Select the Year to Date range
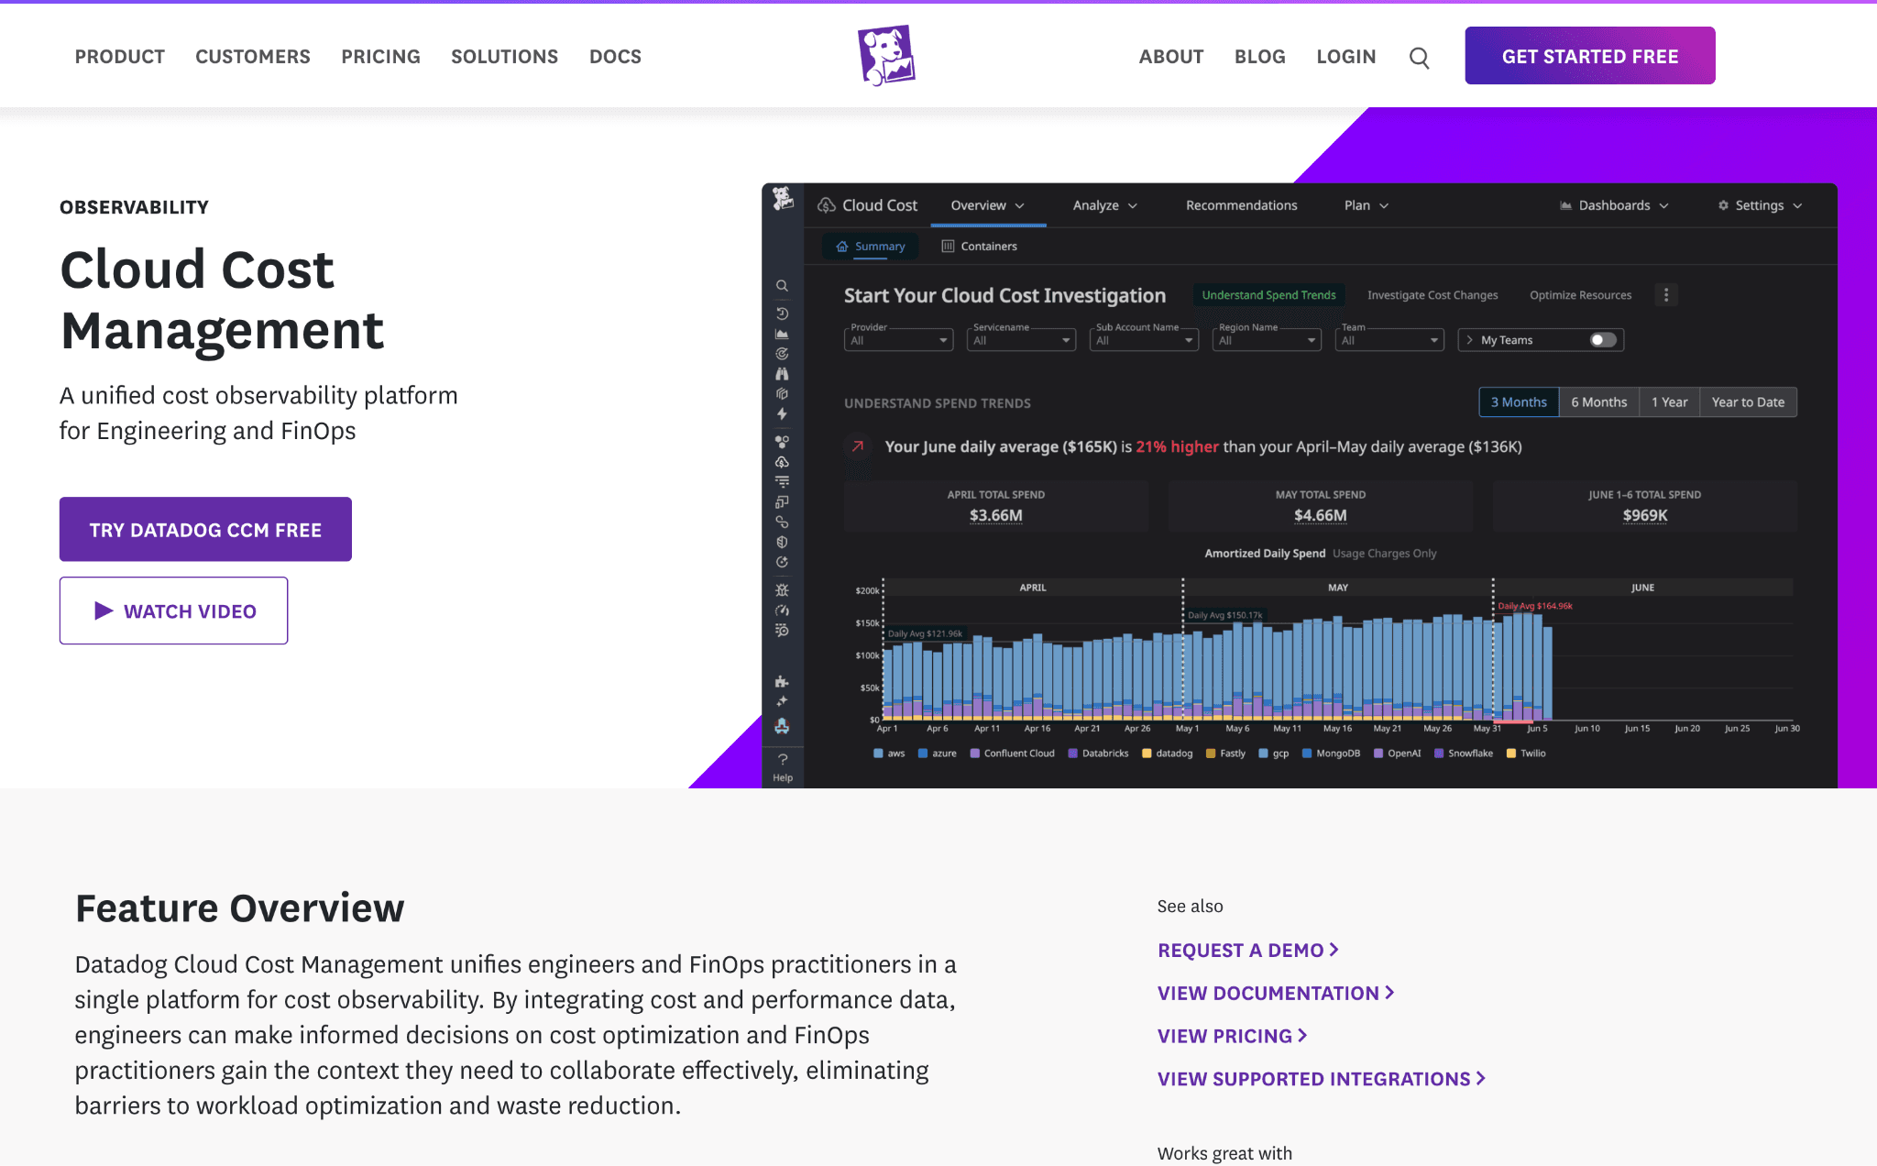 (1748, 402)
